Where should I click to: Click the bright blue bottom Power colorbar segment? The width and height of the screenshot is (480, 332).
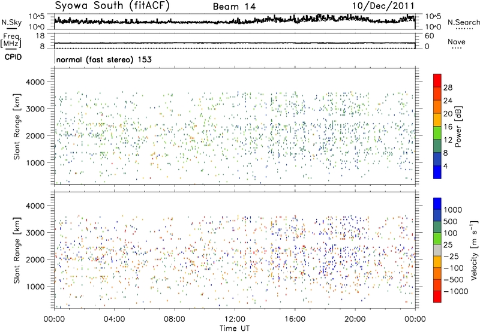(437, 172)
